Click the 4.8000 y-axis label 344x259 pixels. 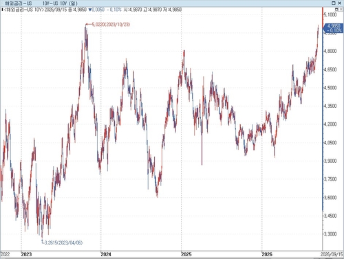click(x=330, y=51)
